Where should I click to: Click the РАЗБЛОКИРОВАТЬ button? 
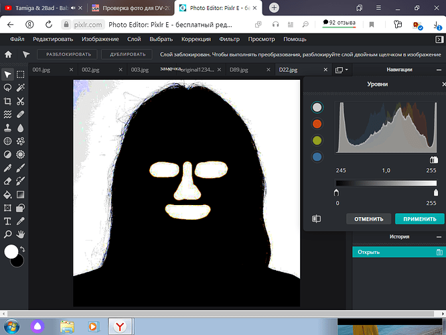68,54
